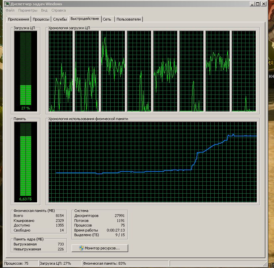Image resolution: width=274 pixels, height=268 pixels.
Task: Click the first CPU core history graph
Action: click(61, 71)
